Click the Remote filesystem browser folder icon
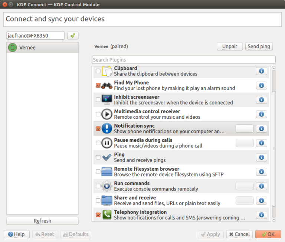Screen dimensions: 285x242 (x=107, y=171)
